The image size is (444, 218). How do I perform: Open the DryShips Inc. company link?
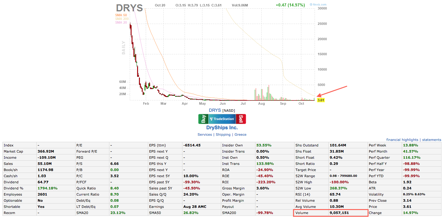[222, 127]
